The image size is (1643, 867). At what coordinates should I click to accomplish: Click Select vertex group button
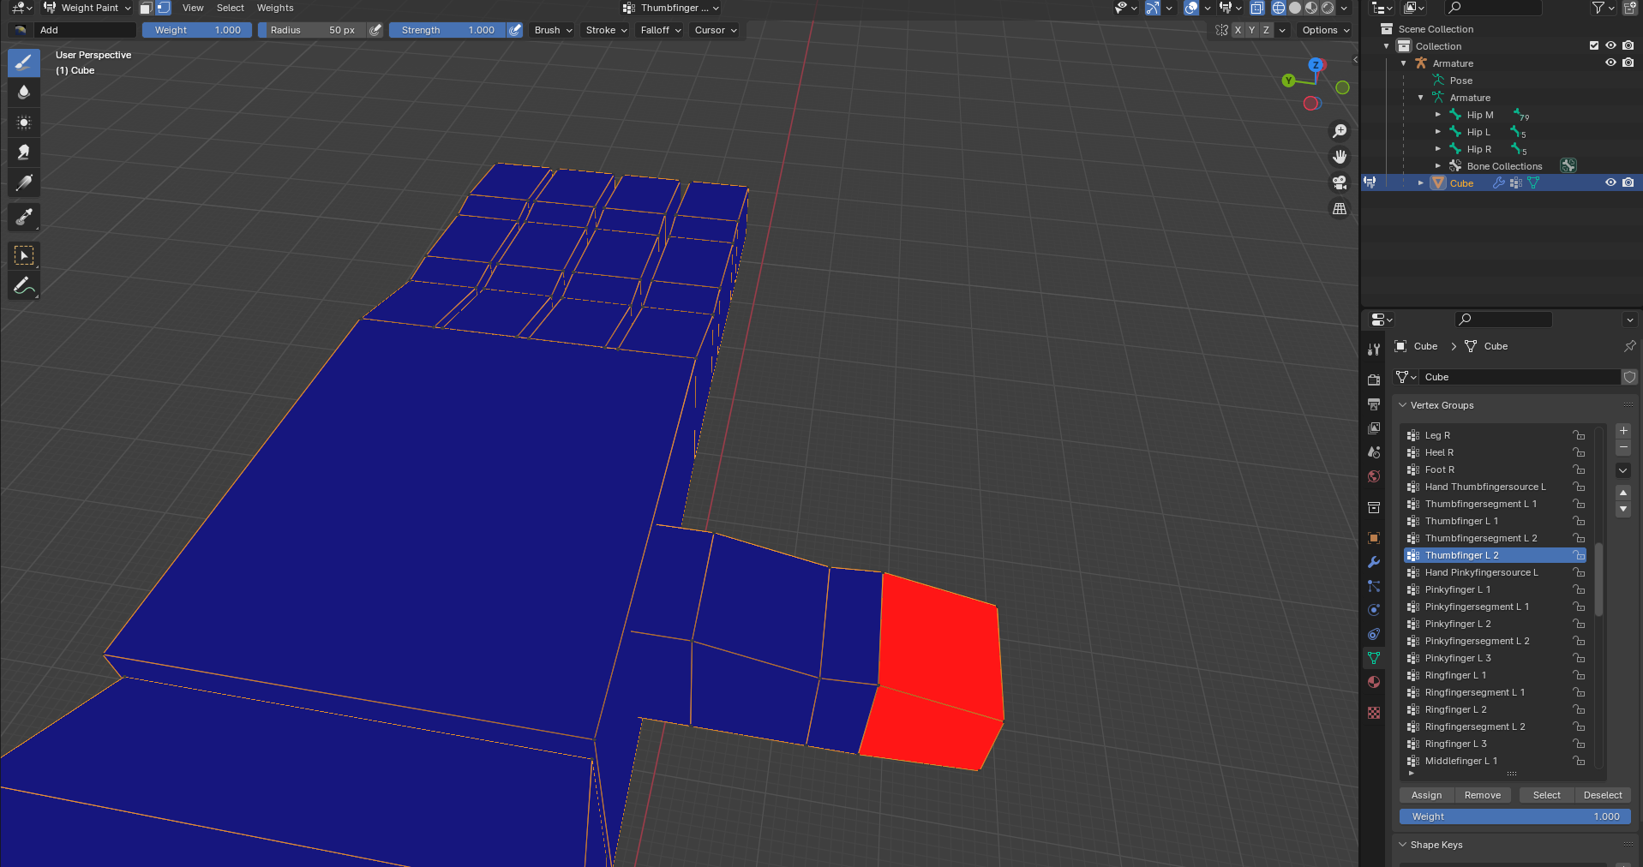pyautogui.click(x=1546, y=795)
